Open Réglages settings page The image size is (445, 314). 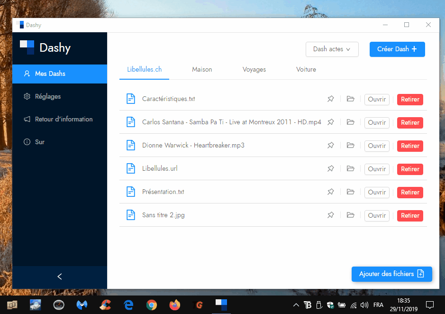(60, 96)
